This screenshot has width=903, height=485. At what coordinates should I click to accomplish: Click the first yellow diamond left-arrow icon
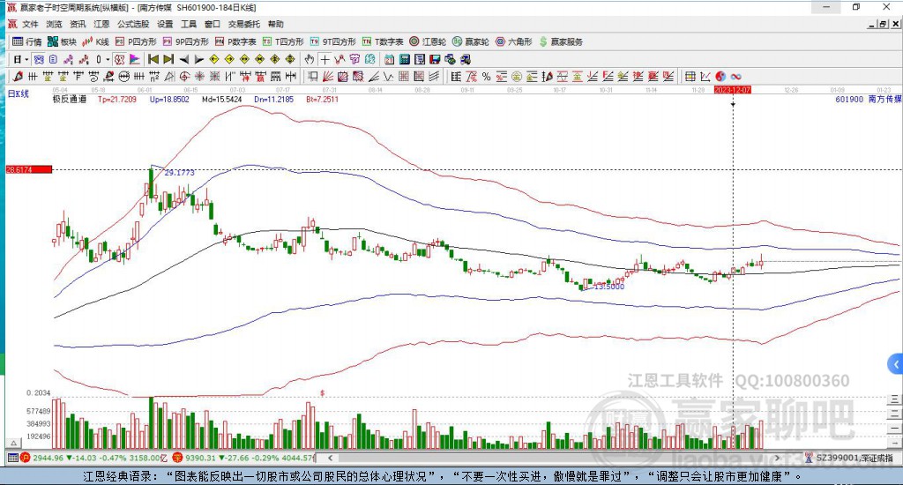(x=214, y=59)
